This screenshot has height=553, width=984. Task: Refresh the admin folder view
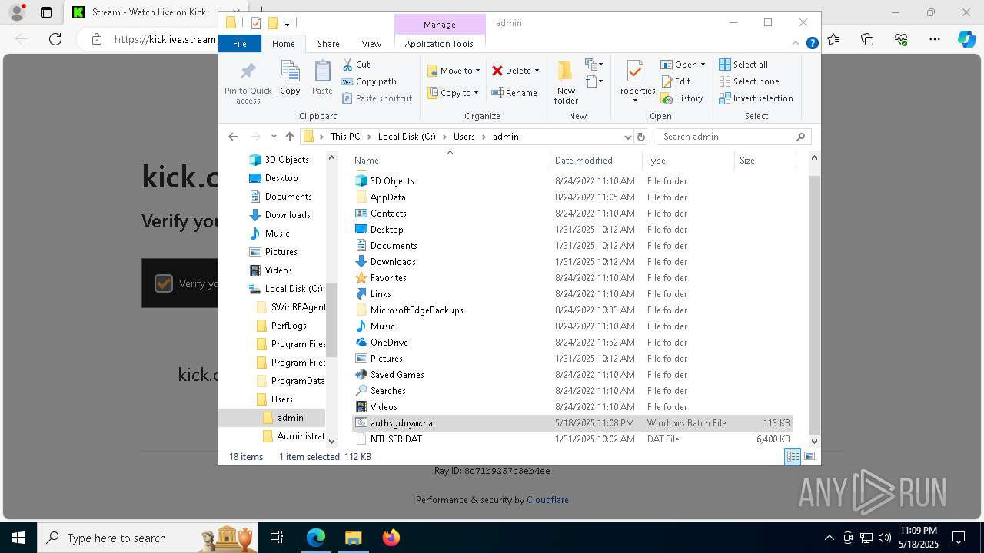(641, 137)
